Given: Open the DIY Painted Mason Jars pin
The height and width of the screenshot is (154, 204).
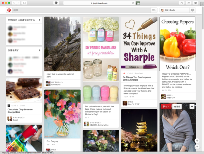Looking at the screenshot, I should [101, 60].
